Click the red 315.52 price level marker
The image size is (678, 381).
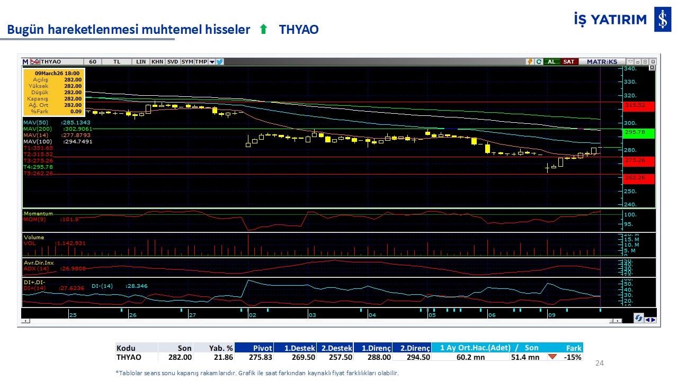[638, 106]
